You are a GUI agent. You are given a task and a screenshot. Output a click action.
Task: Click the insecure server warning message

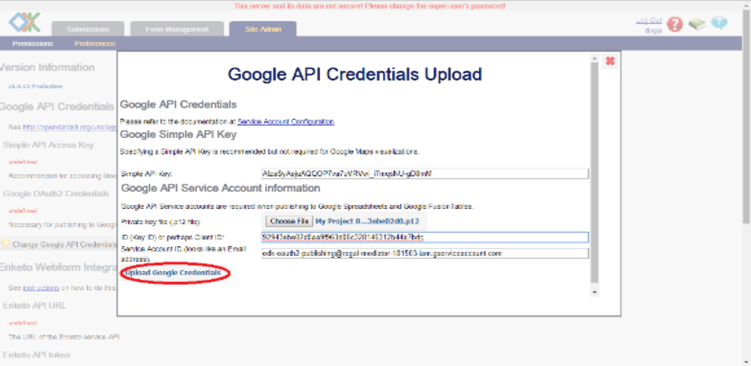[x=370, y=6]
